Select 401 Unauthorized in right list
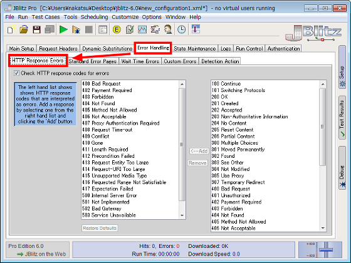The height and width of the screenshot is (263, 351). click(265, 195)
